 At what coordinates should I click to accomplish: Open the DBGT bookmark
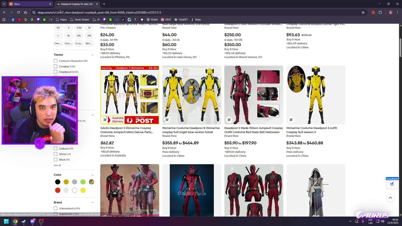(x=166, y=19)
